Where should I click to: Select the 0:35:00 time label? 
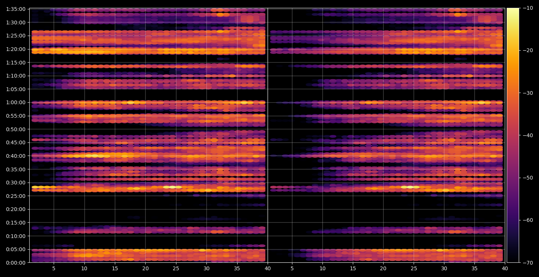tap(16, 169)
